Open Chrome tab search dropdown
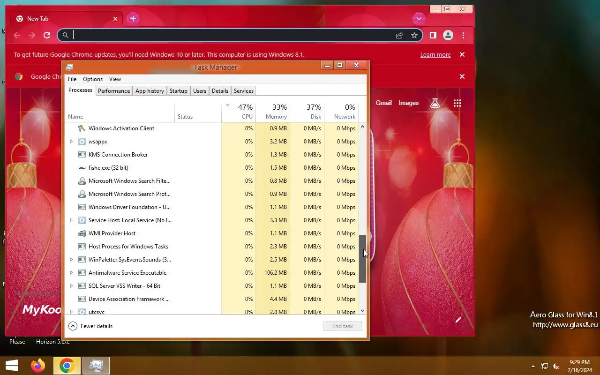 (x=419, y=19)
